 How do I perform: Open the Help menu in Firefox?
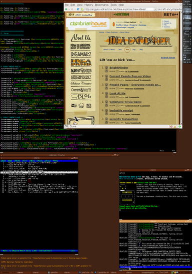121,5
